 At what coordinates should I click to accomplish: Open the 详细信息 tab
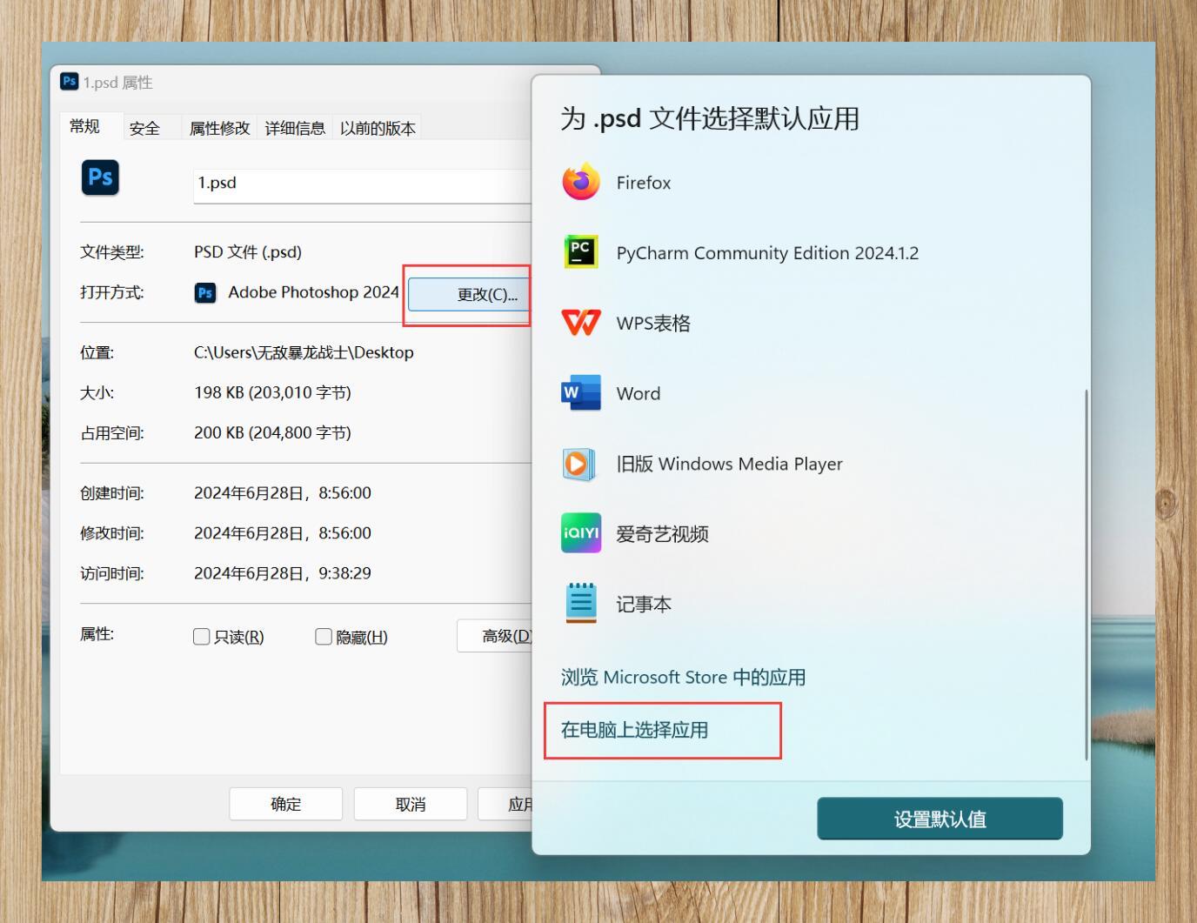[x=294, y=128]
